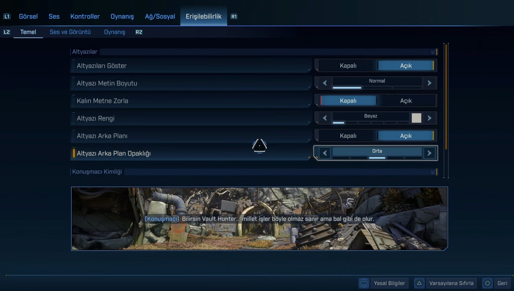Click the L2 trigger icon
This screenshot has height=291, width=514.
click(x=6, y=32)
